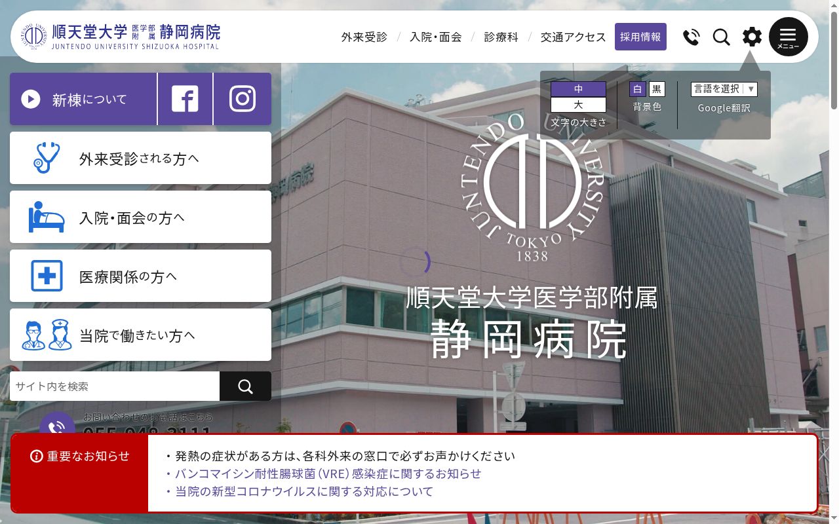
Task: Click the Google翻訳 label
Action: coord(724,108)
